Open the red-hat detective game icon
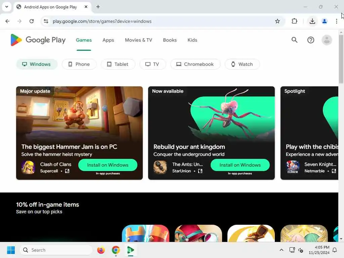Image resolution: width=344 pixels, height=258 pixels. pyautogui.click(x=198, y=233)
